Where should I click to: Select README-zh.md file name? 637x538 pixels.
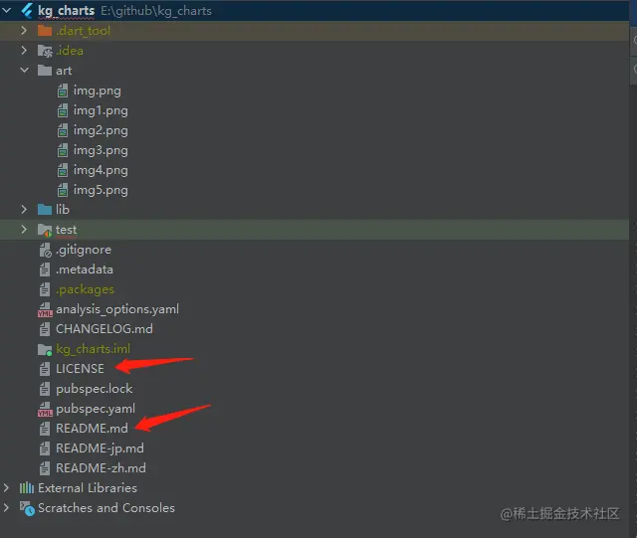(101, 468)
